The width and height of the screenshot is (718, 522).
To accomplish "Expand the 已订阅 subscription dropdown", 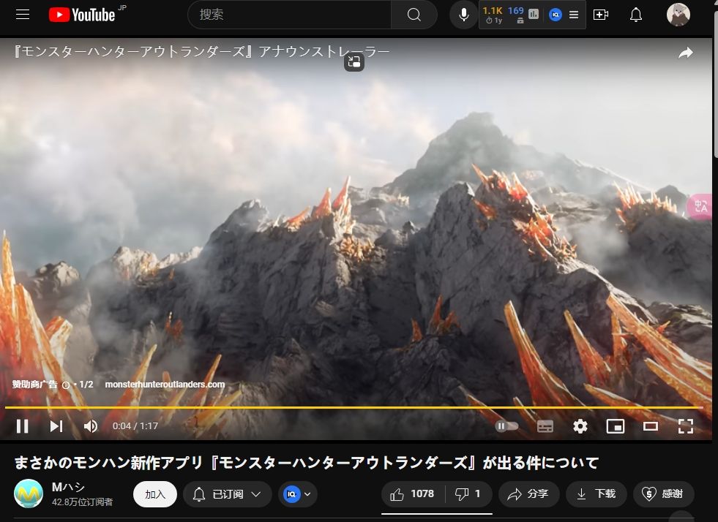I will click(x=227, y=494).
